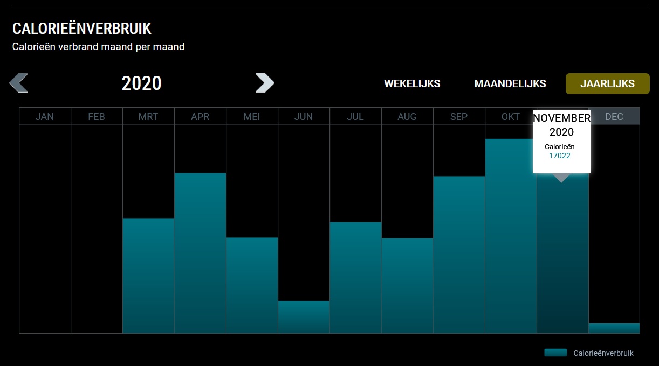Click the teal Calorieënverbruik legend swatch
The height and width of the screenshot is (366, 659).
click(555, 353)
